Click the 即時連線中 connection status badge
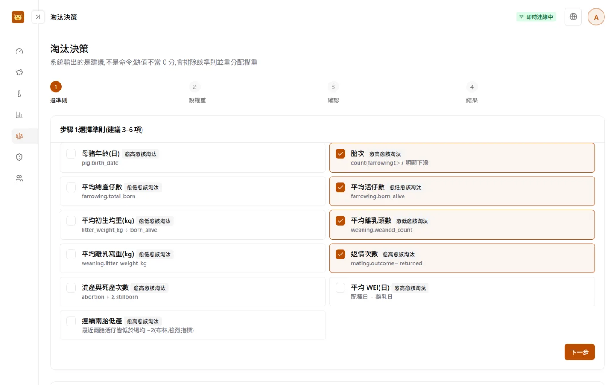 coord(536,17)
